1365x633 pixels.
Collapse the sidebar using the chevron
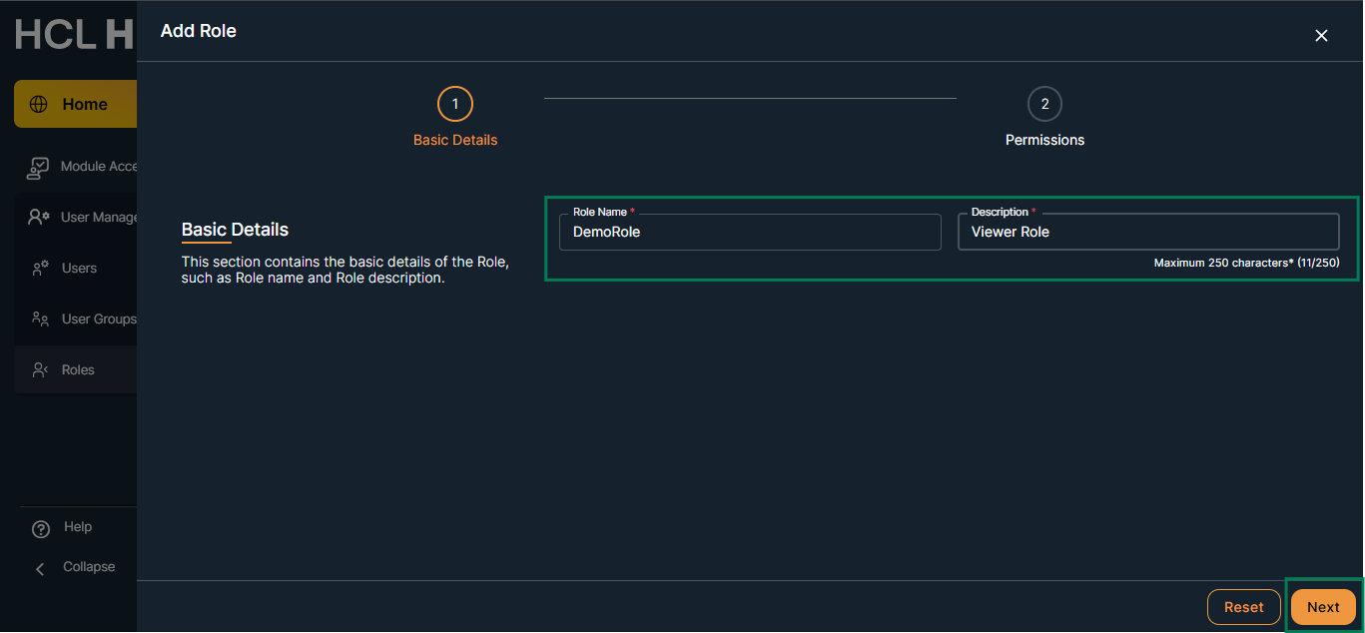point(41,568)
